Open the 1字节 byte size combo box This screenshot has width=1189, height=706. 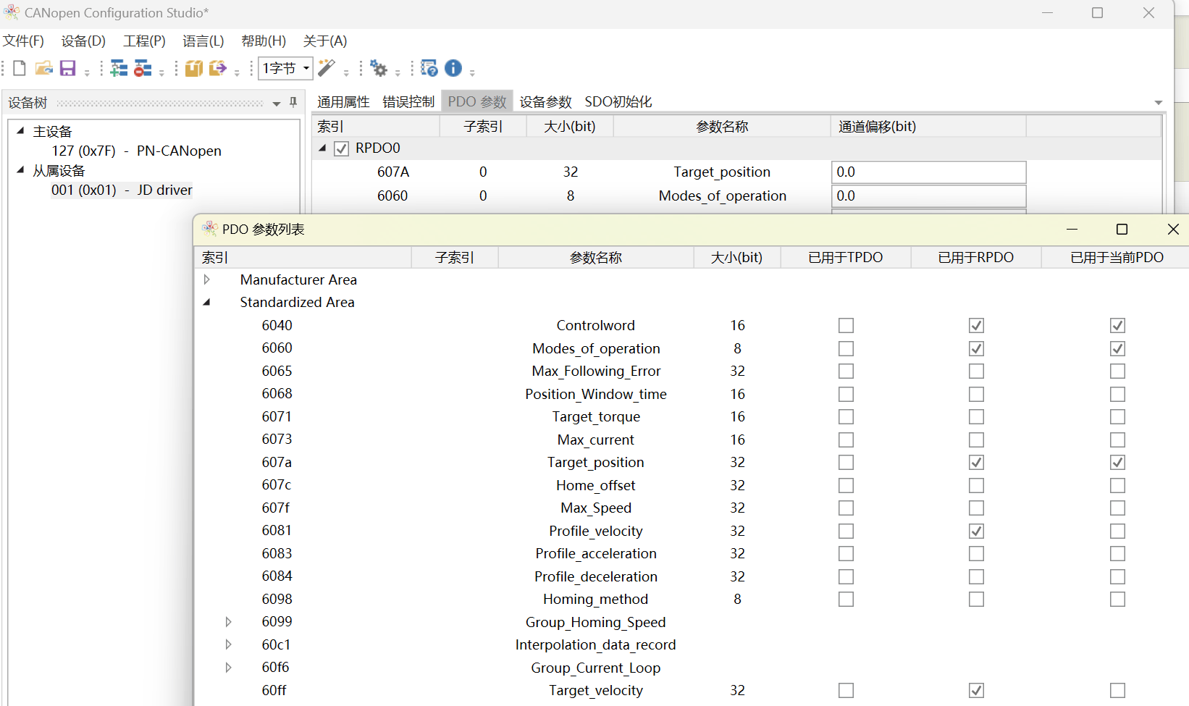click(x=285, y=68)
